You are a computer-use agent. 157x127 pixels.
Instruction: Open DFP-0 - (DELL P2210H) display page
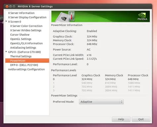click(x=24, y=65)
